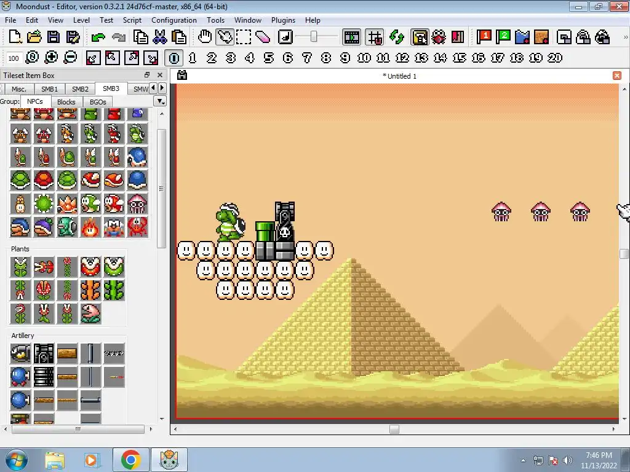This screenshot has width=630, height=472.
Task: Copy selection using the copy icon
Action: click(140, 37)
